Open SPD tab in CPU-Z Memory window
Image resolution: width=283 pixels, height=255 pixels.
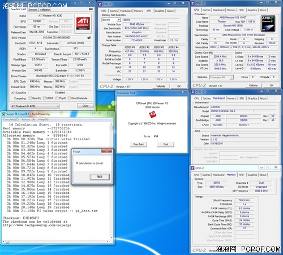pyautogui.click(x=242, y=175)
